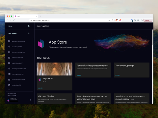Screen dimensions: 158x118
Task: Click the blue extension icon in toolbar
Action: [132, 20]
